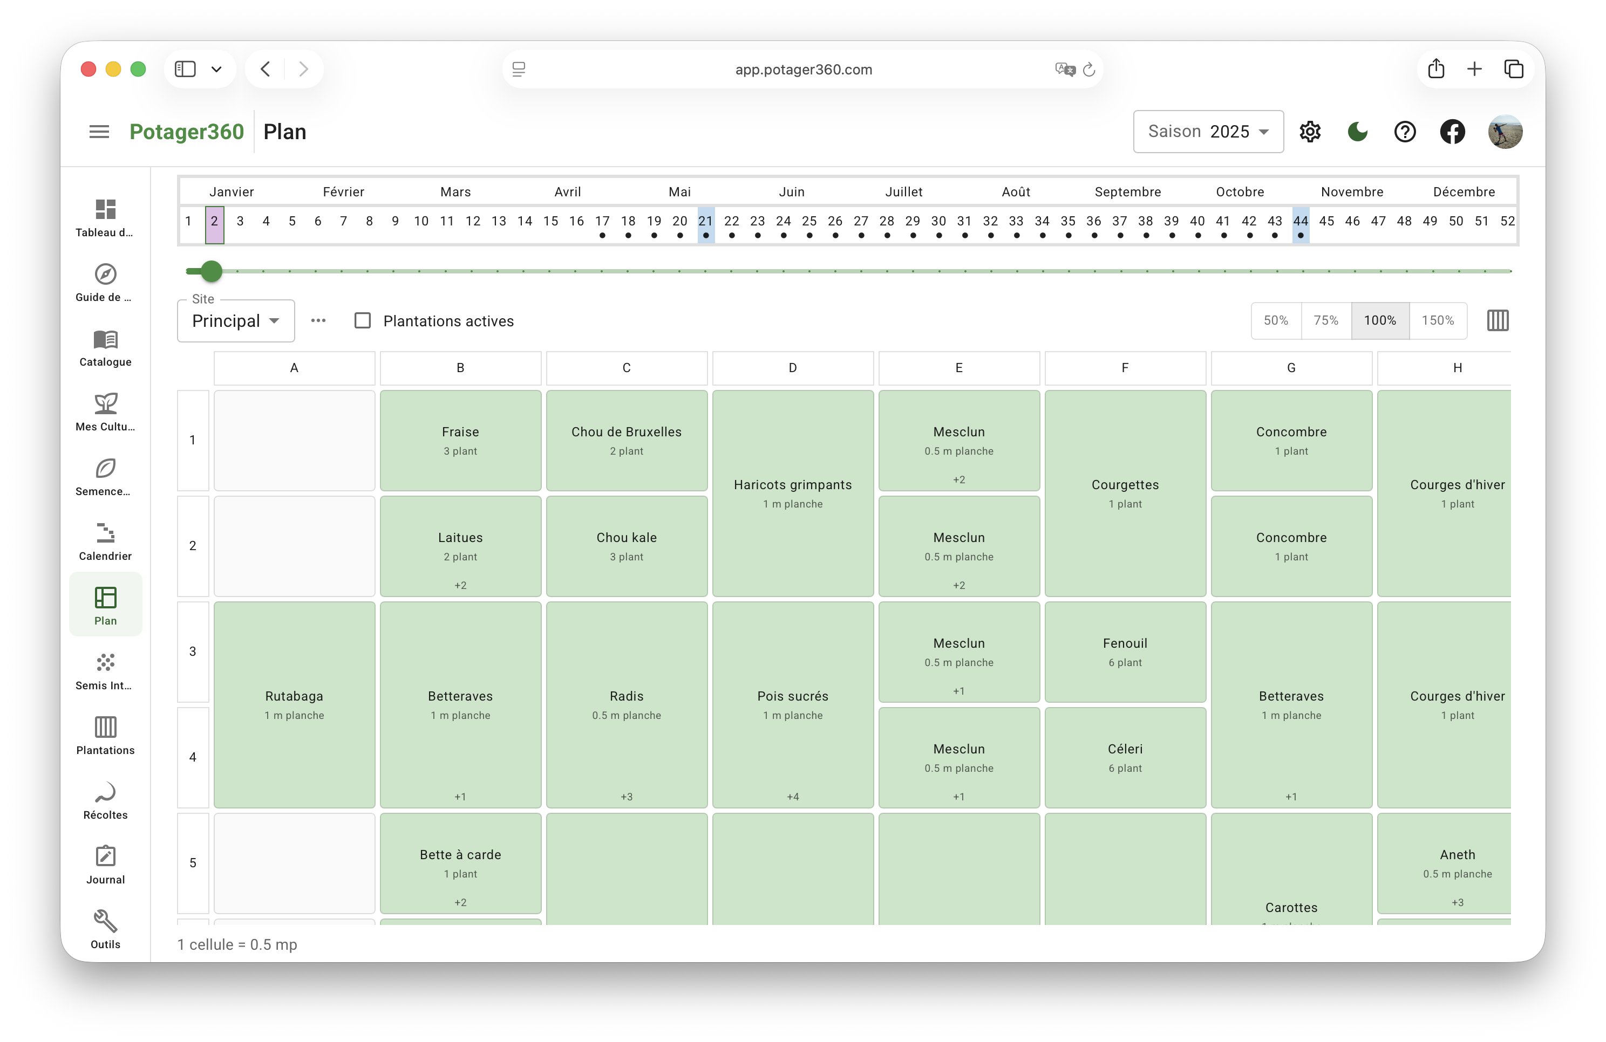Click the help question mark icon
The width and height of the screenshot is (1606, 1042).
point(1405,132)
